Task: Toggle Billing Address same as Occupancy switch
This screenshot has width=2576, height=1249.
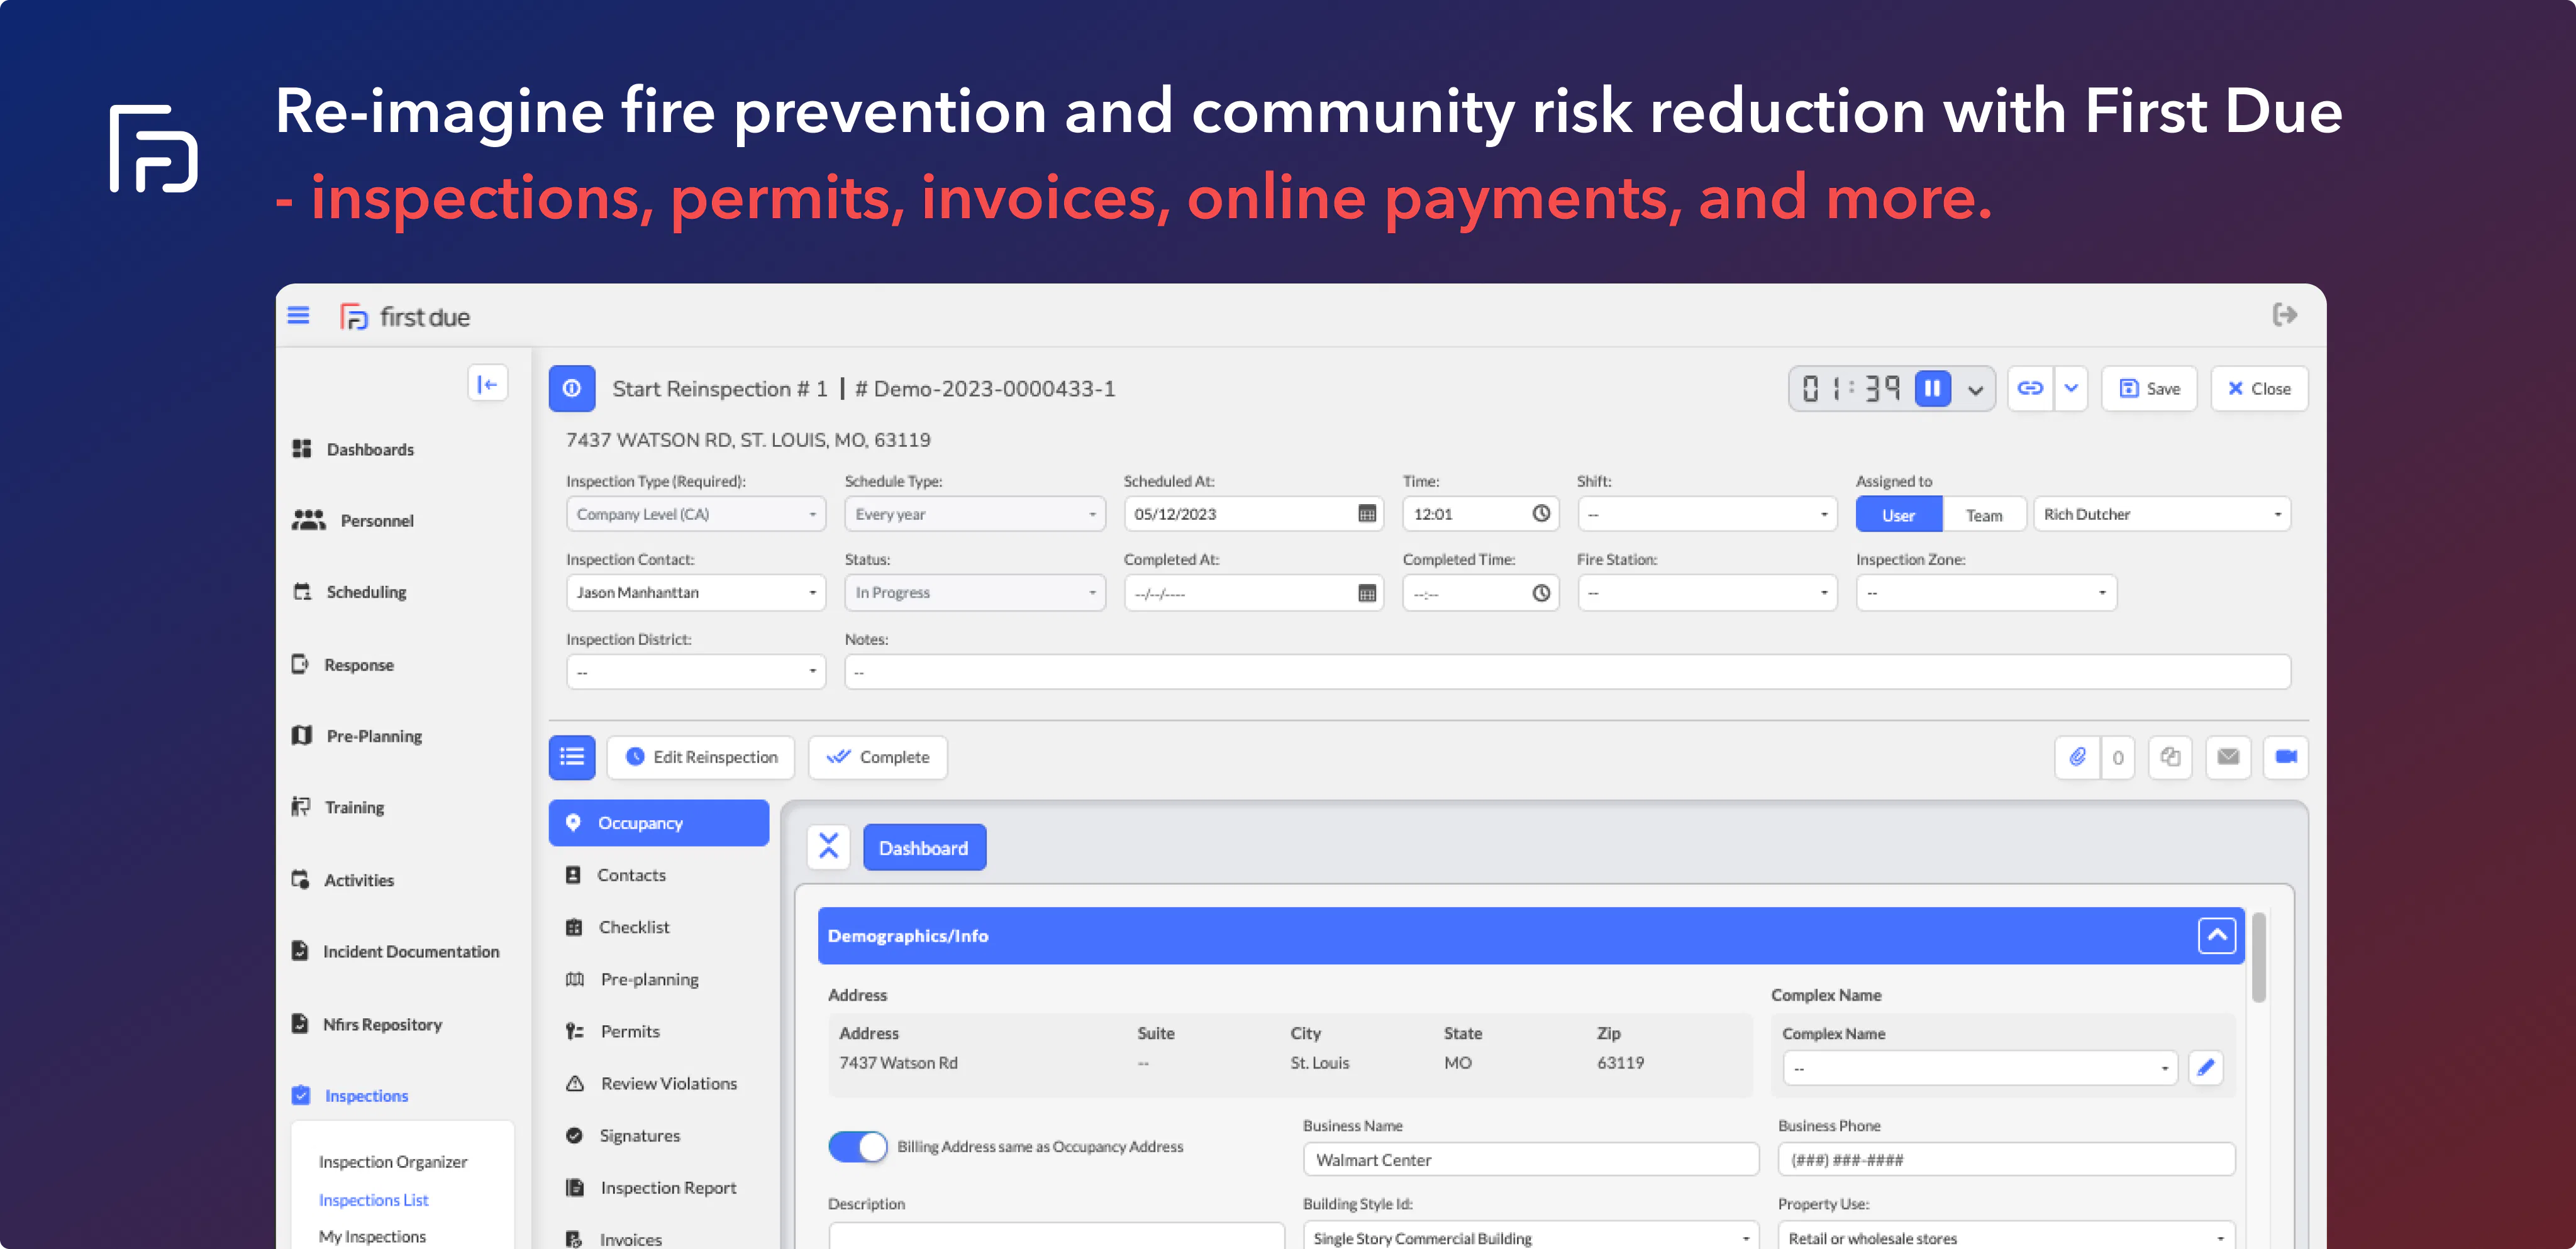Action: click(857, 1146)
